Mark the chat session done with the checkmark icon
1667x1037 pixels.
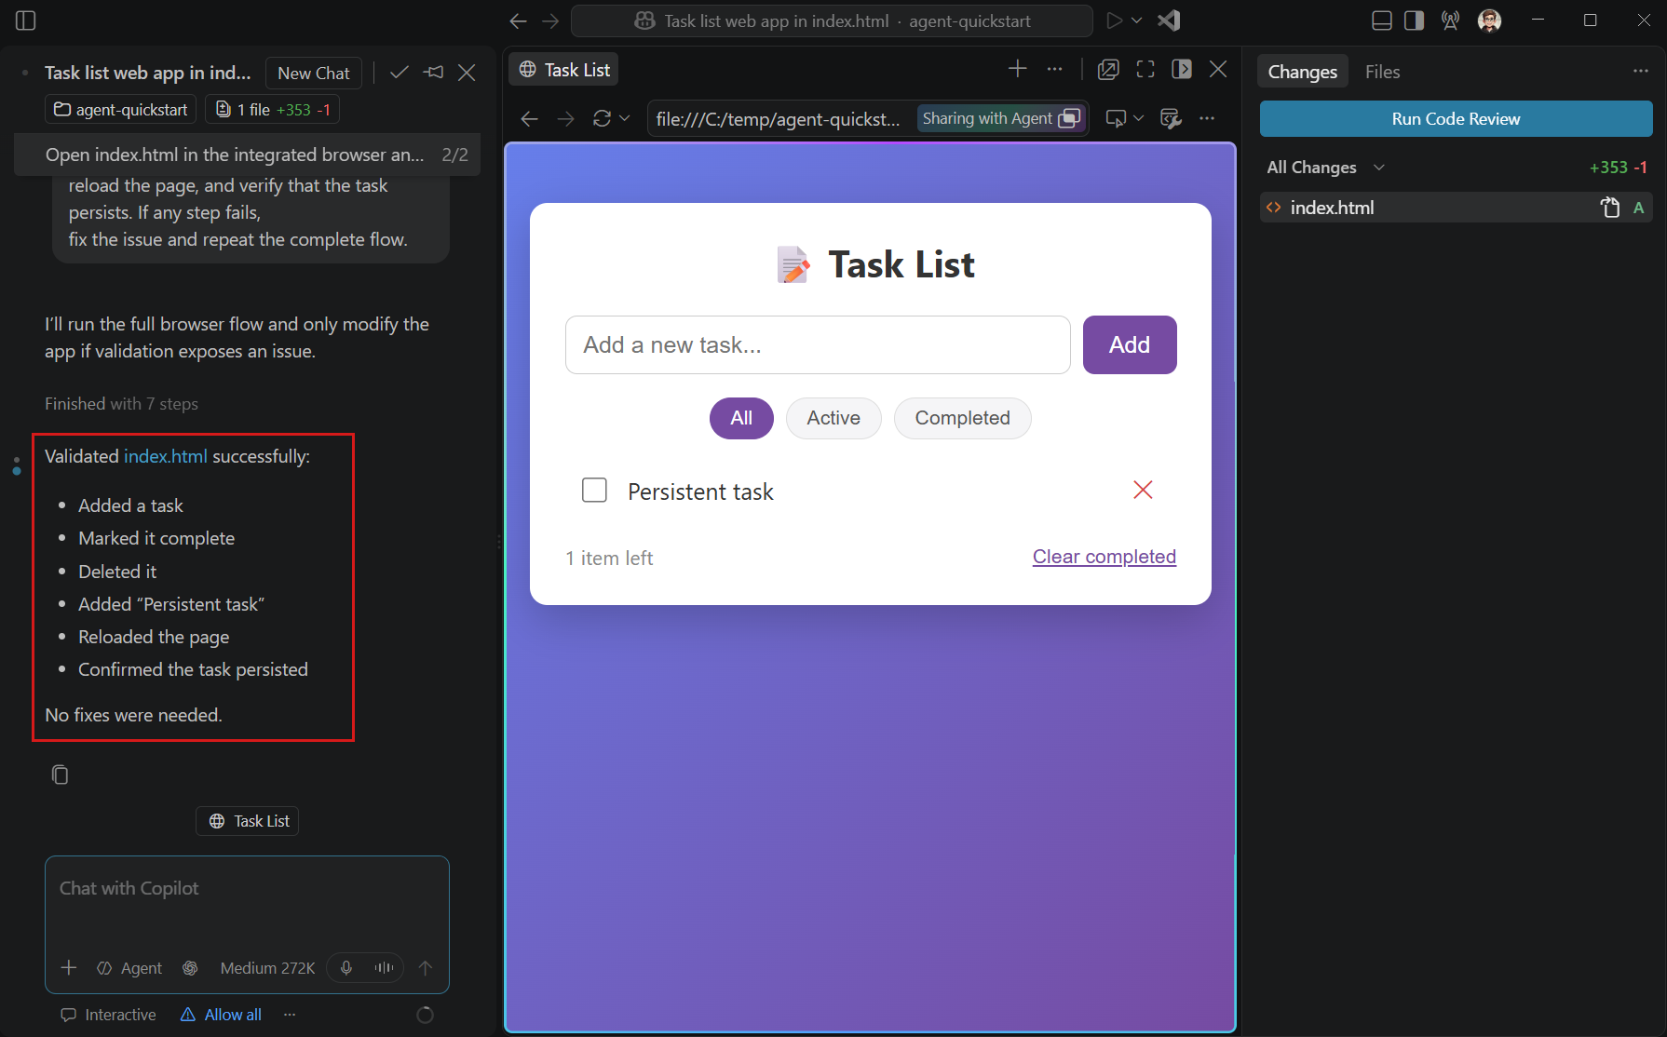tap(400, 73)
